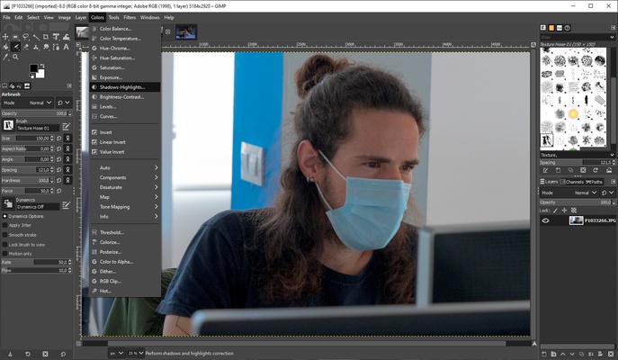Raise the layer with up arrow
The width and height of the screenshot is (618, 360).
point(563,354)
